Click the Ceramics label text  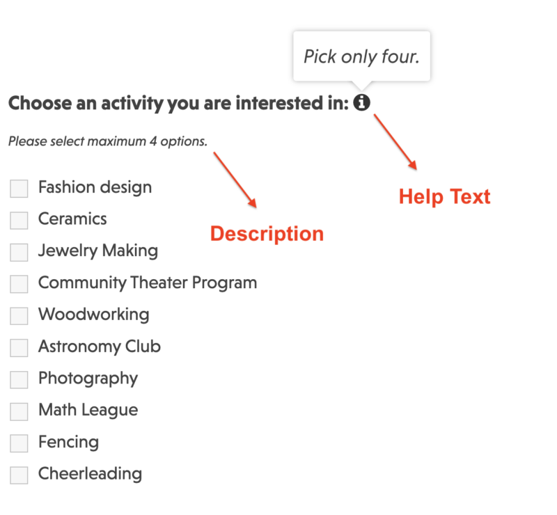point(72,219)
